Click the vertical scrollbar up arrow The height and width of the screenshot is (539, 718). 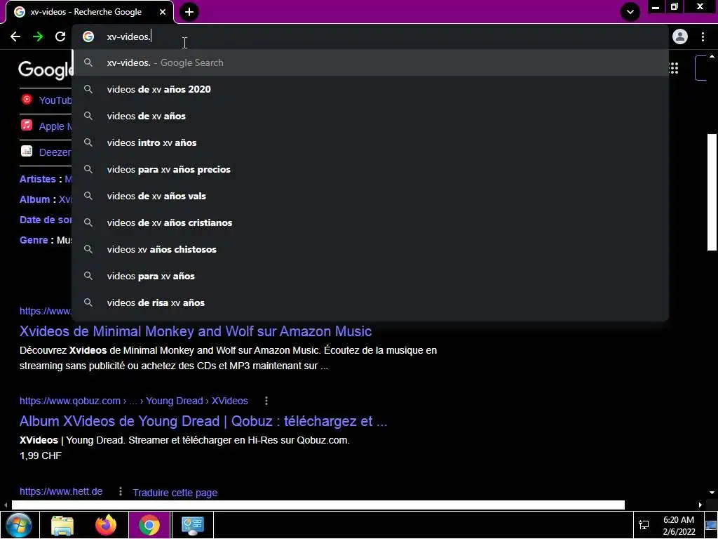pos(712,56)
